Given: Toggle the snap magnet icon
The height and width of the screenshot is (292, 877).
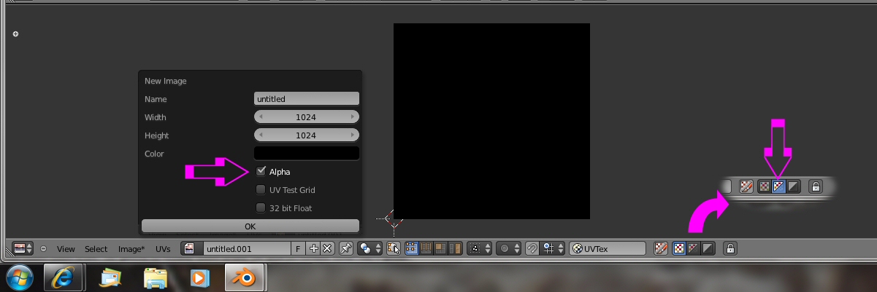Looking at the screenshot, I should point(532,248).
